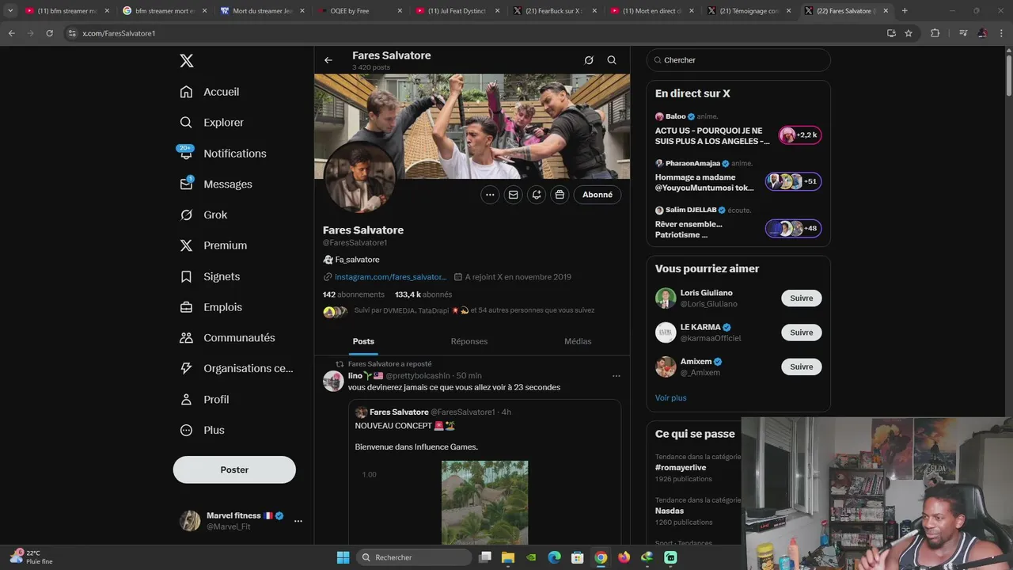Image resolution: width=1013 pixels, height=570 pixels.
Task: Switch to FearBuck sur X tab
Action: tap(556, 11)
